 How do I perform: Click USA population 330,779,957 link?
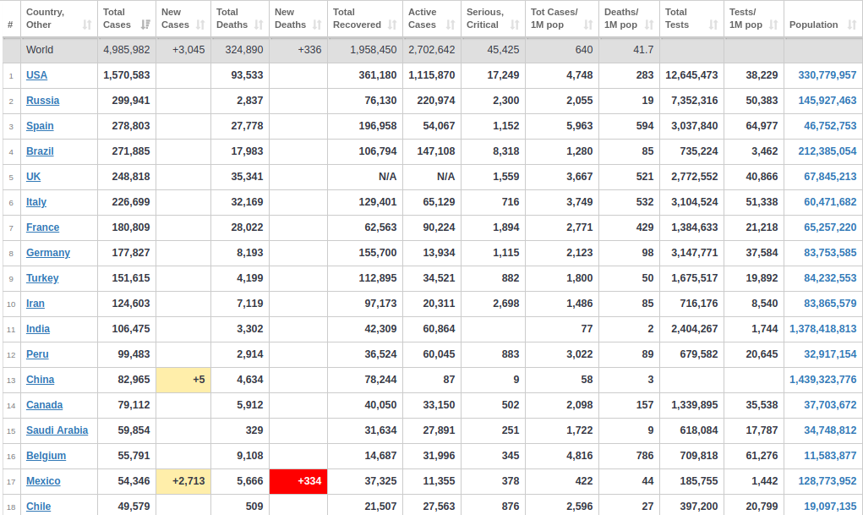point(827,75)
